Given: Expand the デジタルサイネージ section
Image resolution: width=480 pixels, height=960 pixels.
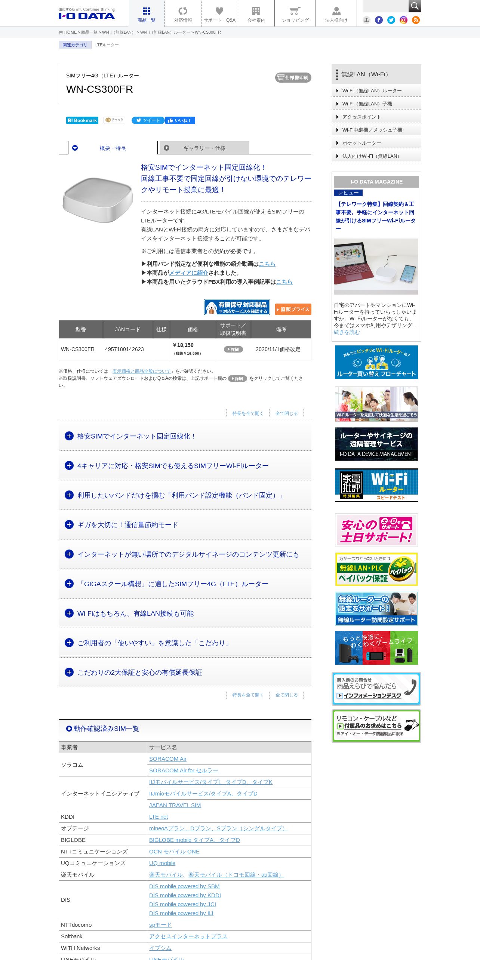Looking at the screenshot, I should pyautogui.click(x=185, y=554).
